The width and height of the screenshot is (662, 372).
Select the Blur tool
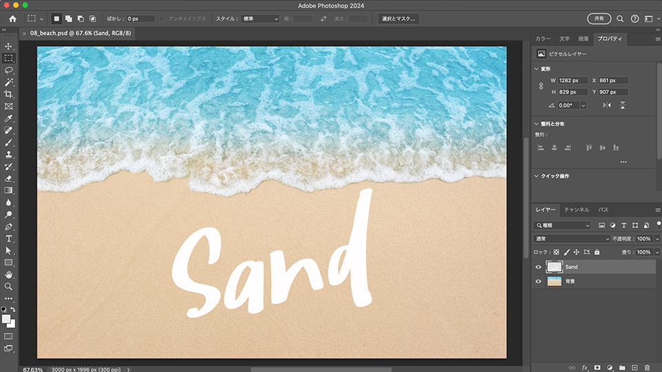8,203
